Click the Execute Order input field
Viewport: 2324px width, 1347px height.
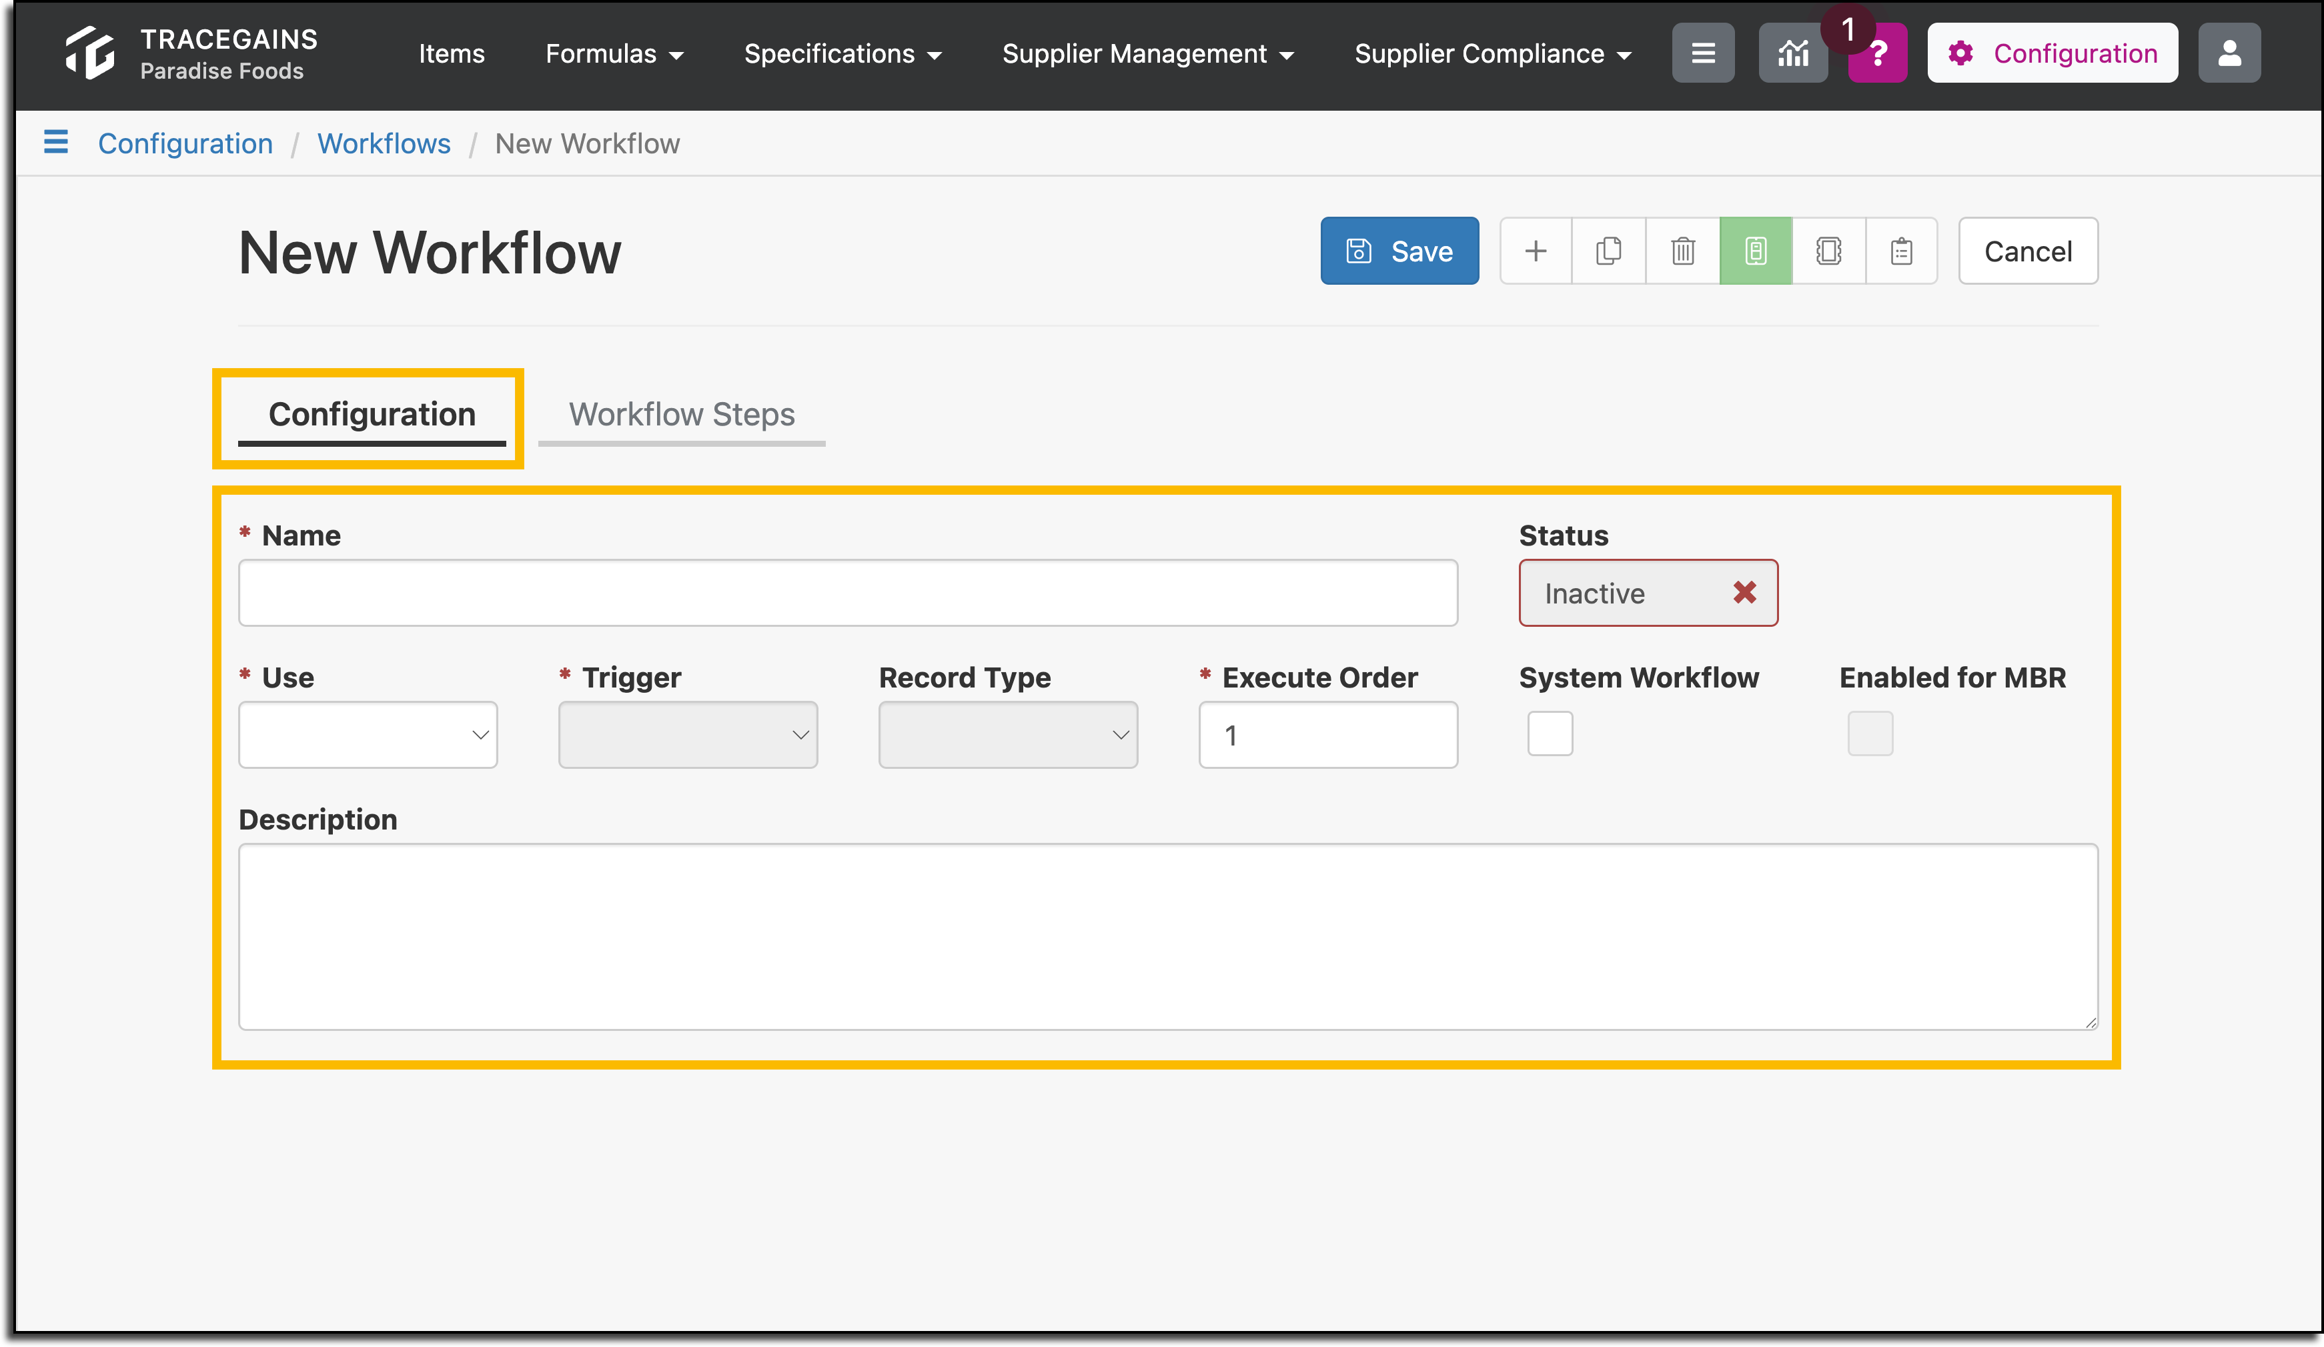point(1328,735)
